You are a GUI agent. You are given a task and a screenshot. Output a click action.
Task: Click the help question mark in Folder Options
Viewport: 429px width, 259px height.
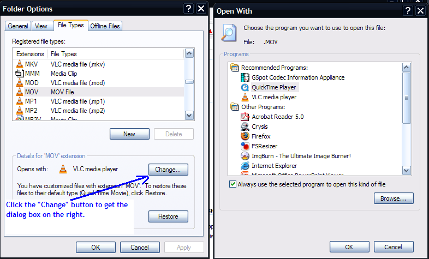pyautogui.click(x=188, y=9)
